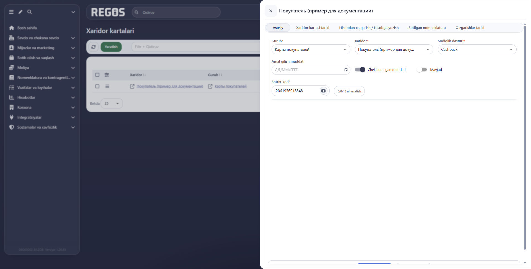
Task: Click the sidebar magnifier search icon
Action: point(30,12)
